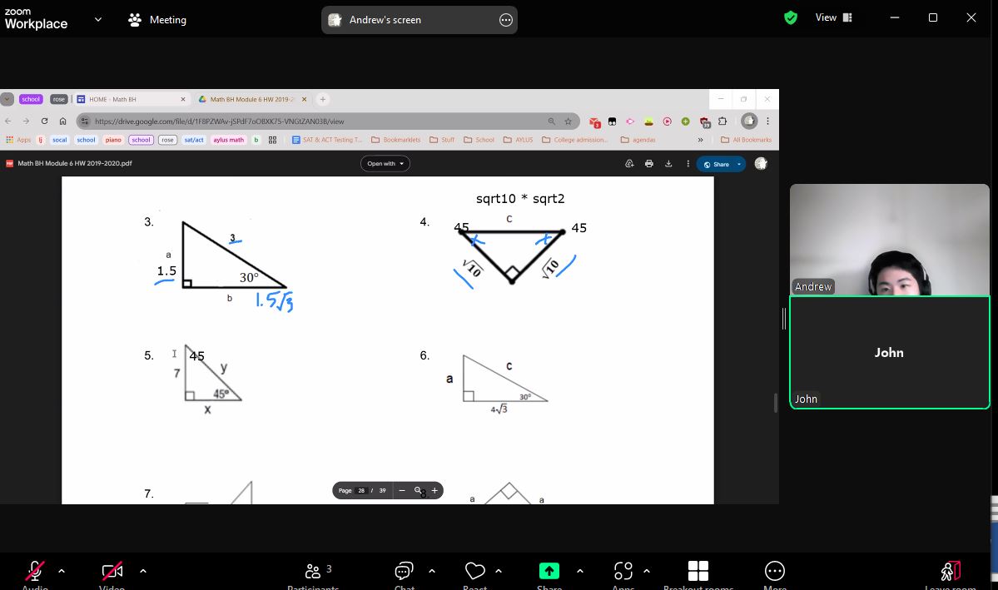Open the Chrome tab search chevron
The image size is (998, 590).
[x=7, y=99]
